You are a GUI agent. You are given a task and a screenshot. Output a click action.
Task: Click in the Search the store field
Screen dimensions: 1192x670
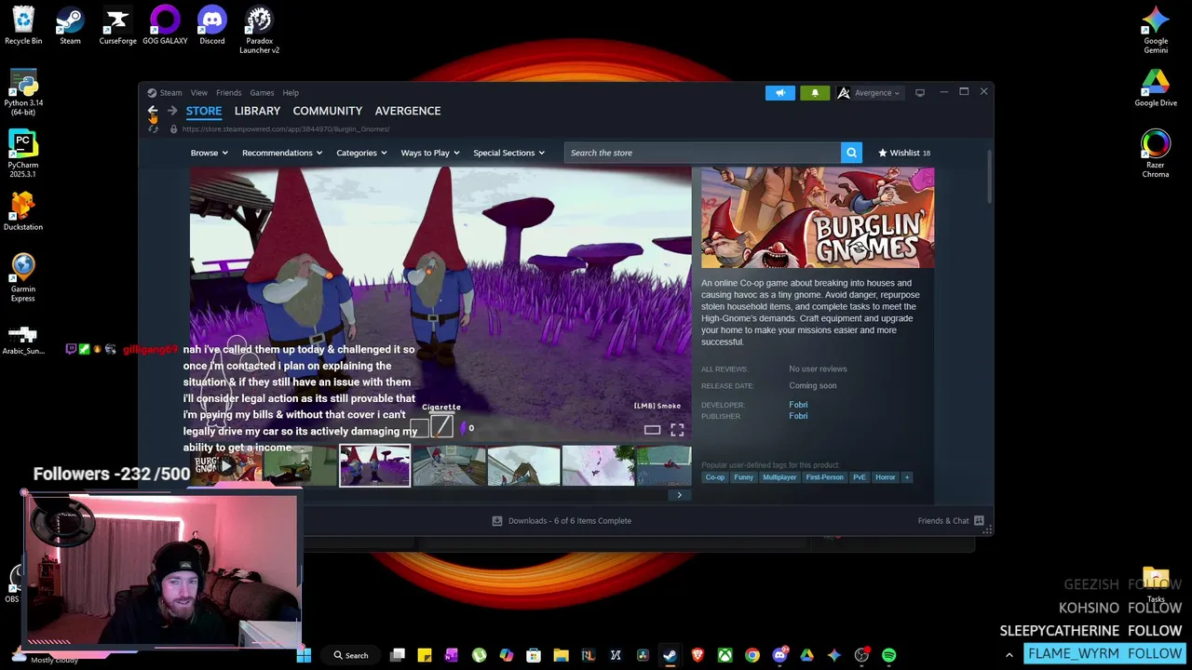click(702, 153)
